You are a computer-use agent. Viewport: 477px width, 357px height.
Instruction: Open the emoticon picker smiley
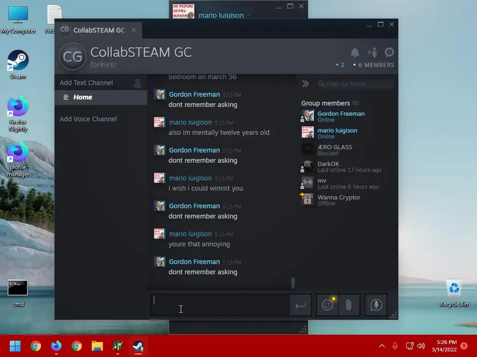click(327, 305)
